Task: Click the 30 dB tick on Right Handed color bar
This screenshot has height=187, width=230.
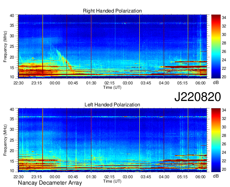Action: (224, 35)
